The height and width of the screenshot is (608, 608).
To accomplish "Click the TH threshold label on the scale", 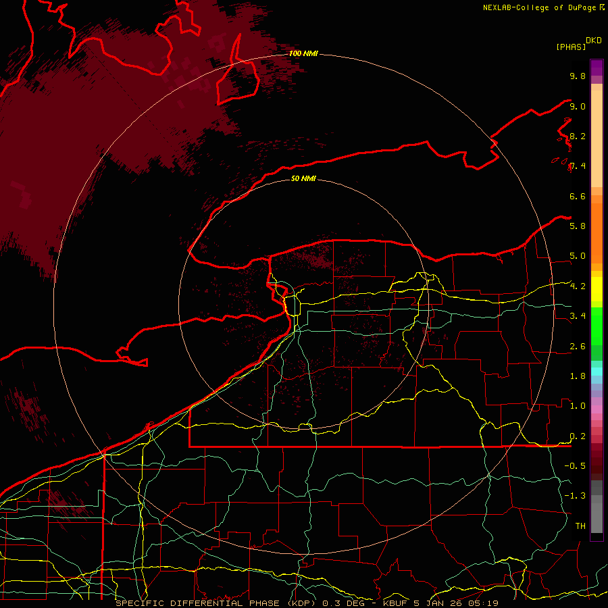I will (580, 526).
